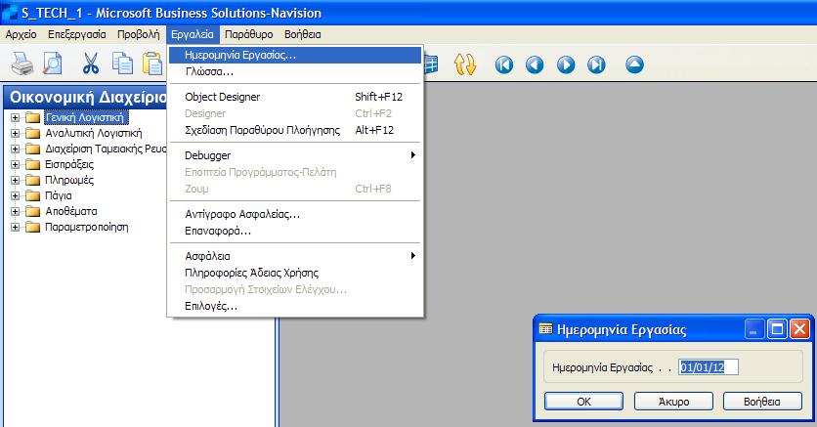The width and height of the screenshot is (817, 427).
Task: Go to the first record icon
Action: 504,65
